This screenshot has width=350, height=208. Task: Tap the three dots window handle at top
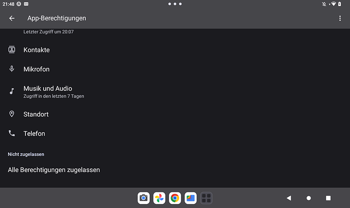tap(175, 4)
